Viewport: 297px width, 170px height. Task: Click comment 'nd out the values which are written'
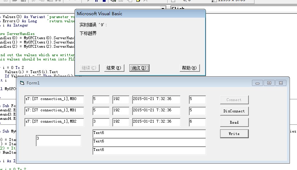37,55
